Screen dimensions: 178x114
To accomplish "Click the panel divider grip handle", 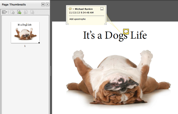I will (50, 71).
